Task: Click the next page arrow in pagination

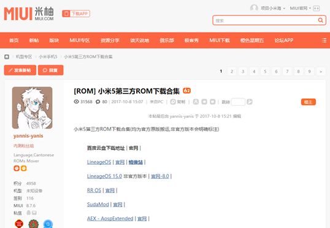Action: click(x=321, y=71)
